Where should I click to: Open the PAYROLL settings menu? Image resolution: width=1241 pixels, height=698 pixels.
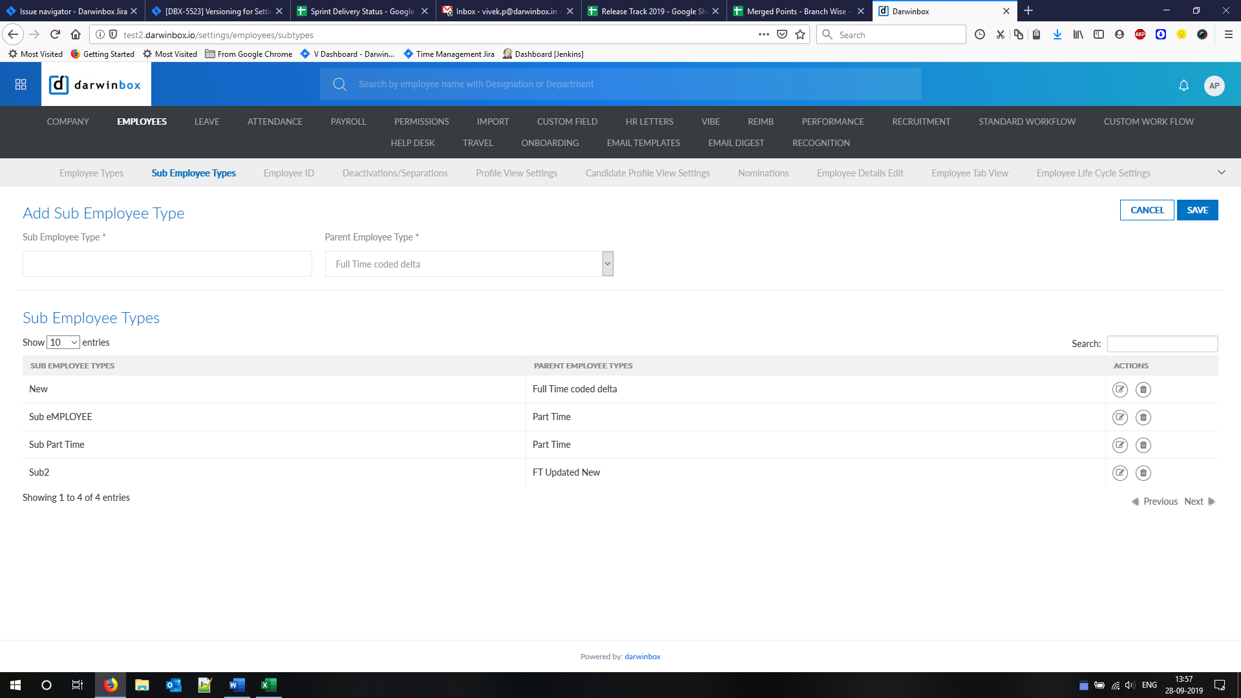click(348, 122)
